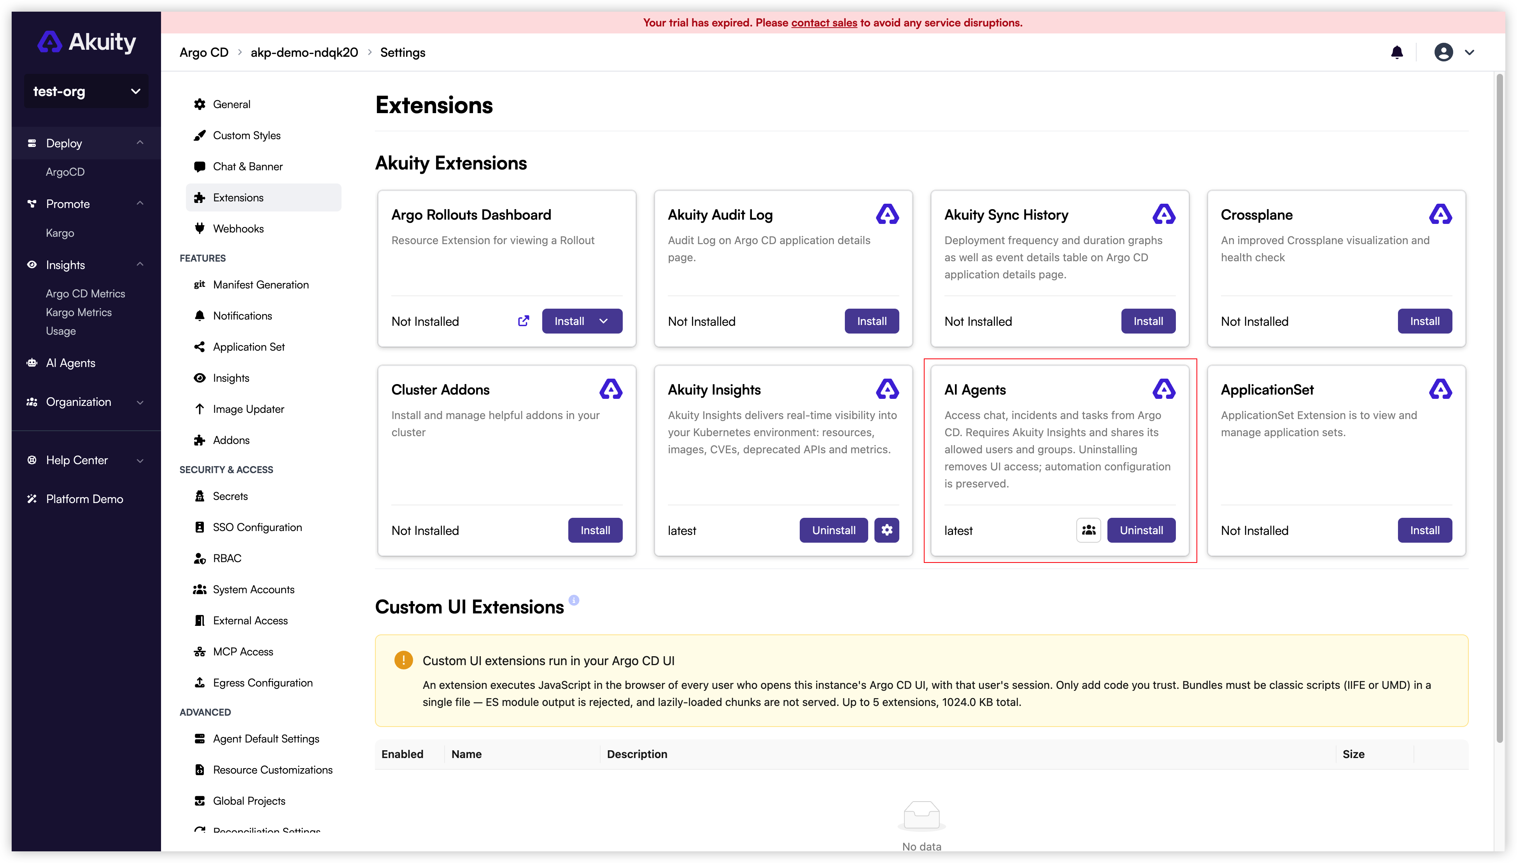The height and width of the screenshot is (863, 1517).
Task: Open Secrets settings
Action: pos(263,496)
